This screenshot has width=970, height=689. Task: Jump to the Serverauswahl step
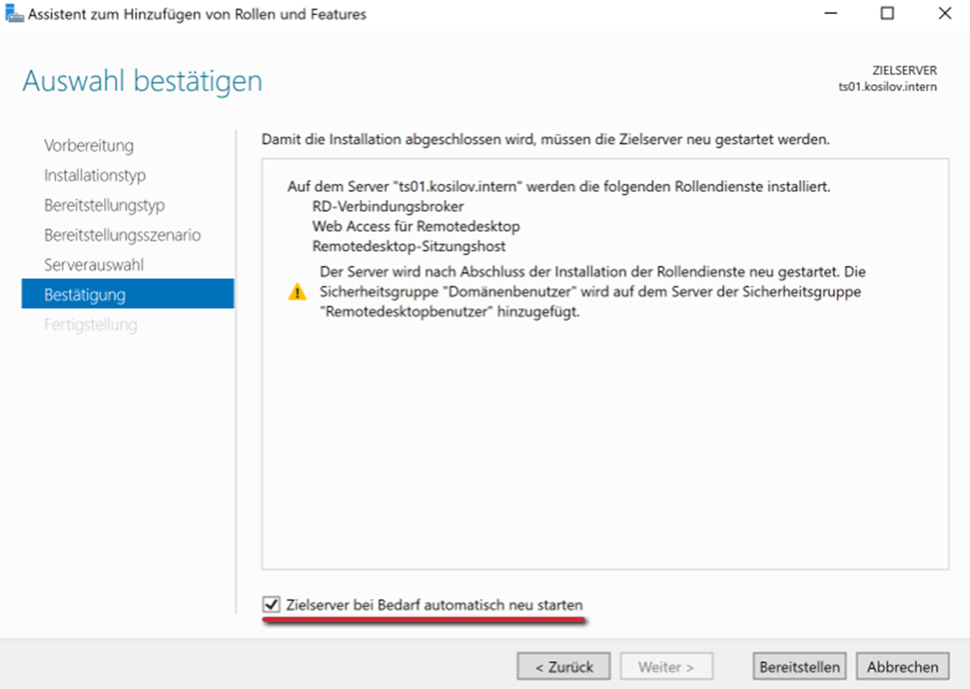tap(94, 265)
